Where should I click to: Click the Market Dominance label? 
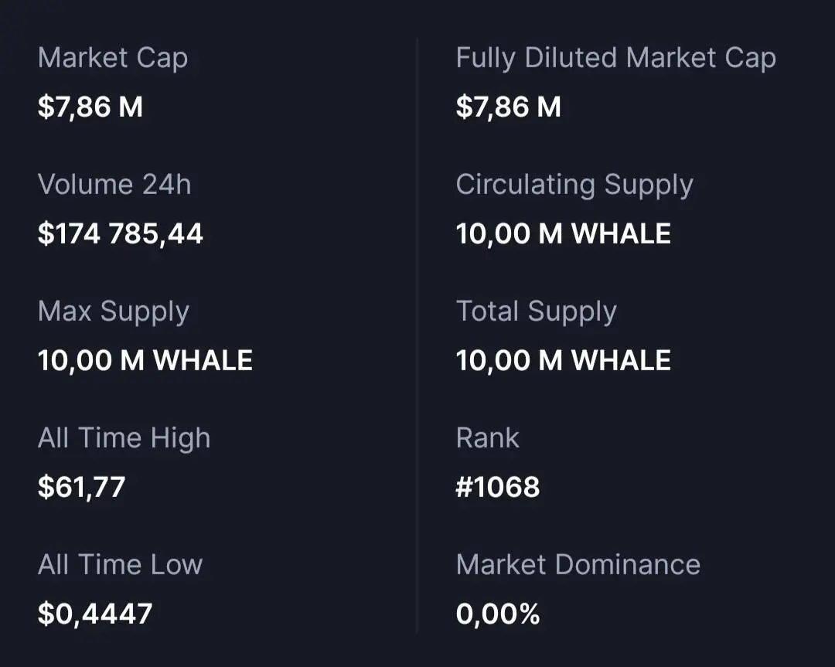pos(578,565)
